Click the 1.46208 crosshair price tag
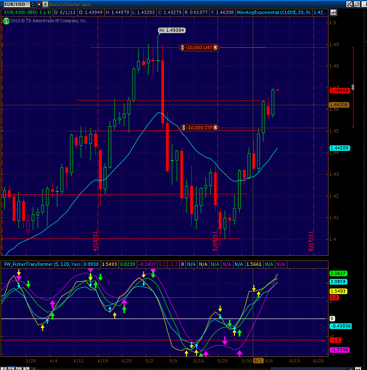Image resolution: width=367 pixels, height=370 pixels. tap(339, 105)
